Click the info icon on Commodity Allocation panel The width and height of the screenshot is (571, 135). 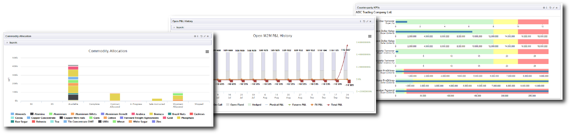tap(198, 36)
